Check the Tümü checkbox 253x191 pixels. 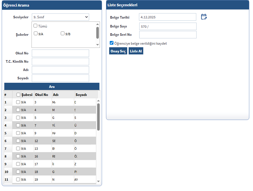36,26
